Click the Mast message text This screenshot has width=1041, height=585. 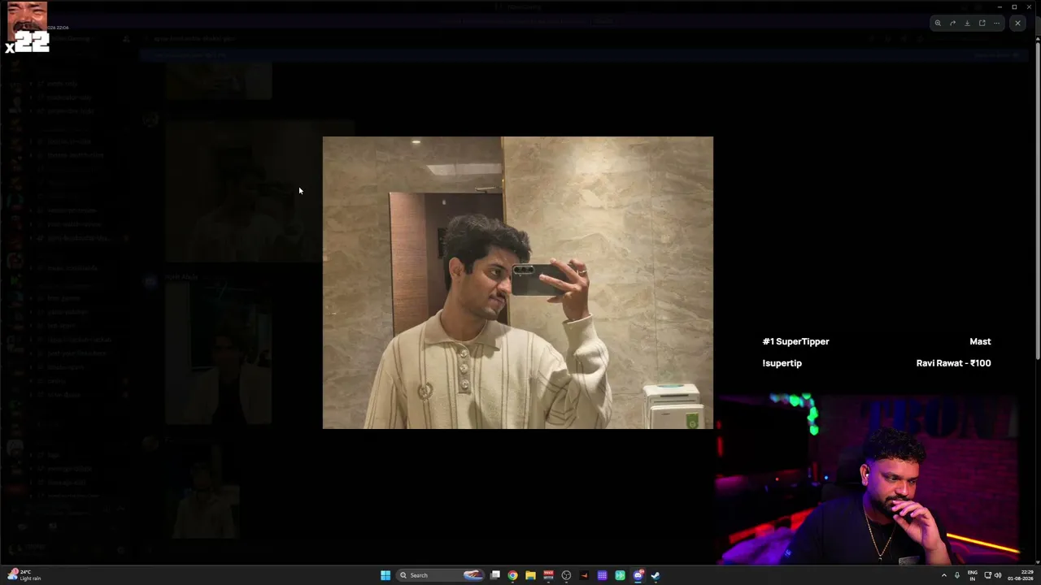pos(980,341)
